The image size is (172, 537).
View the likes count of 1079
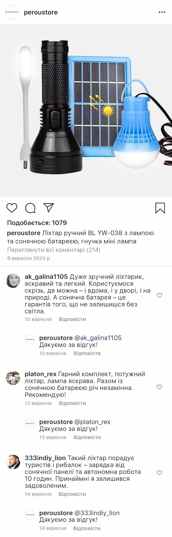click(x=37, y=223)
